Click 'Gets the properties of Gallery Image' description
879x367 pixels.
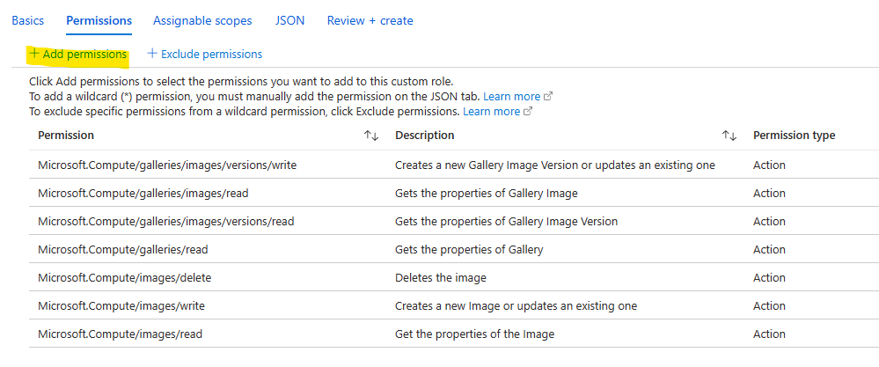(486, 194)
